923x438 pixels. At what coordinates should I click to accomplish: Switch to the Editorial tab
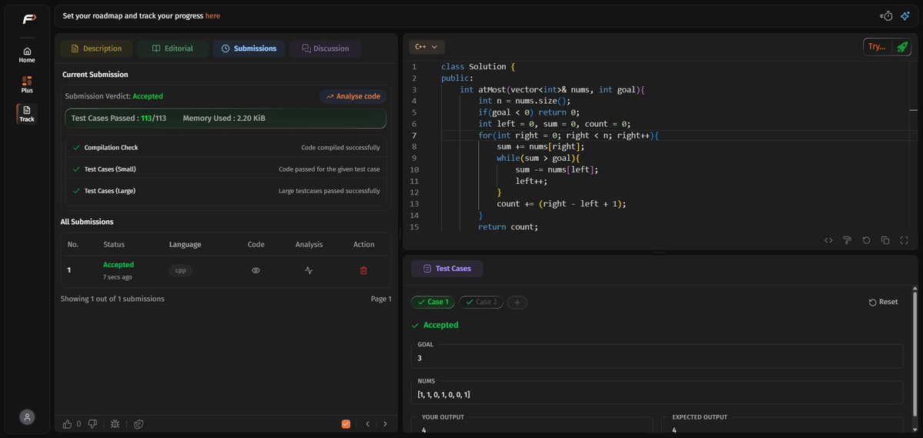coord(172,48)
